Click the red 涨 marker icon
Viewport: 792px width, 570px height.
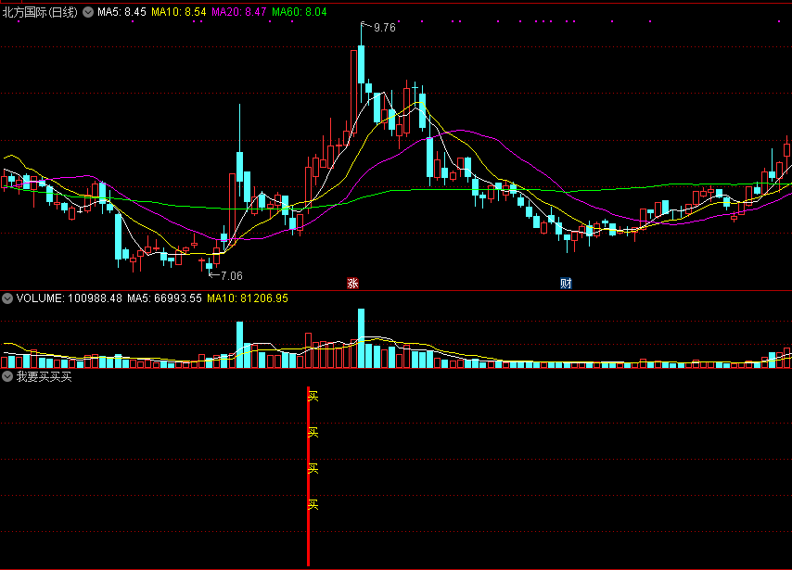click(x=352, y=284)
